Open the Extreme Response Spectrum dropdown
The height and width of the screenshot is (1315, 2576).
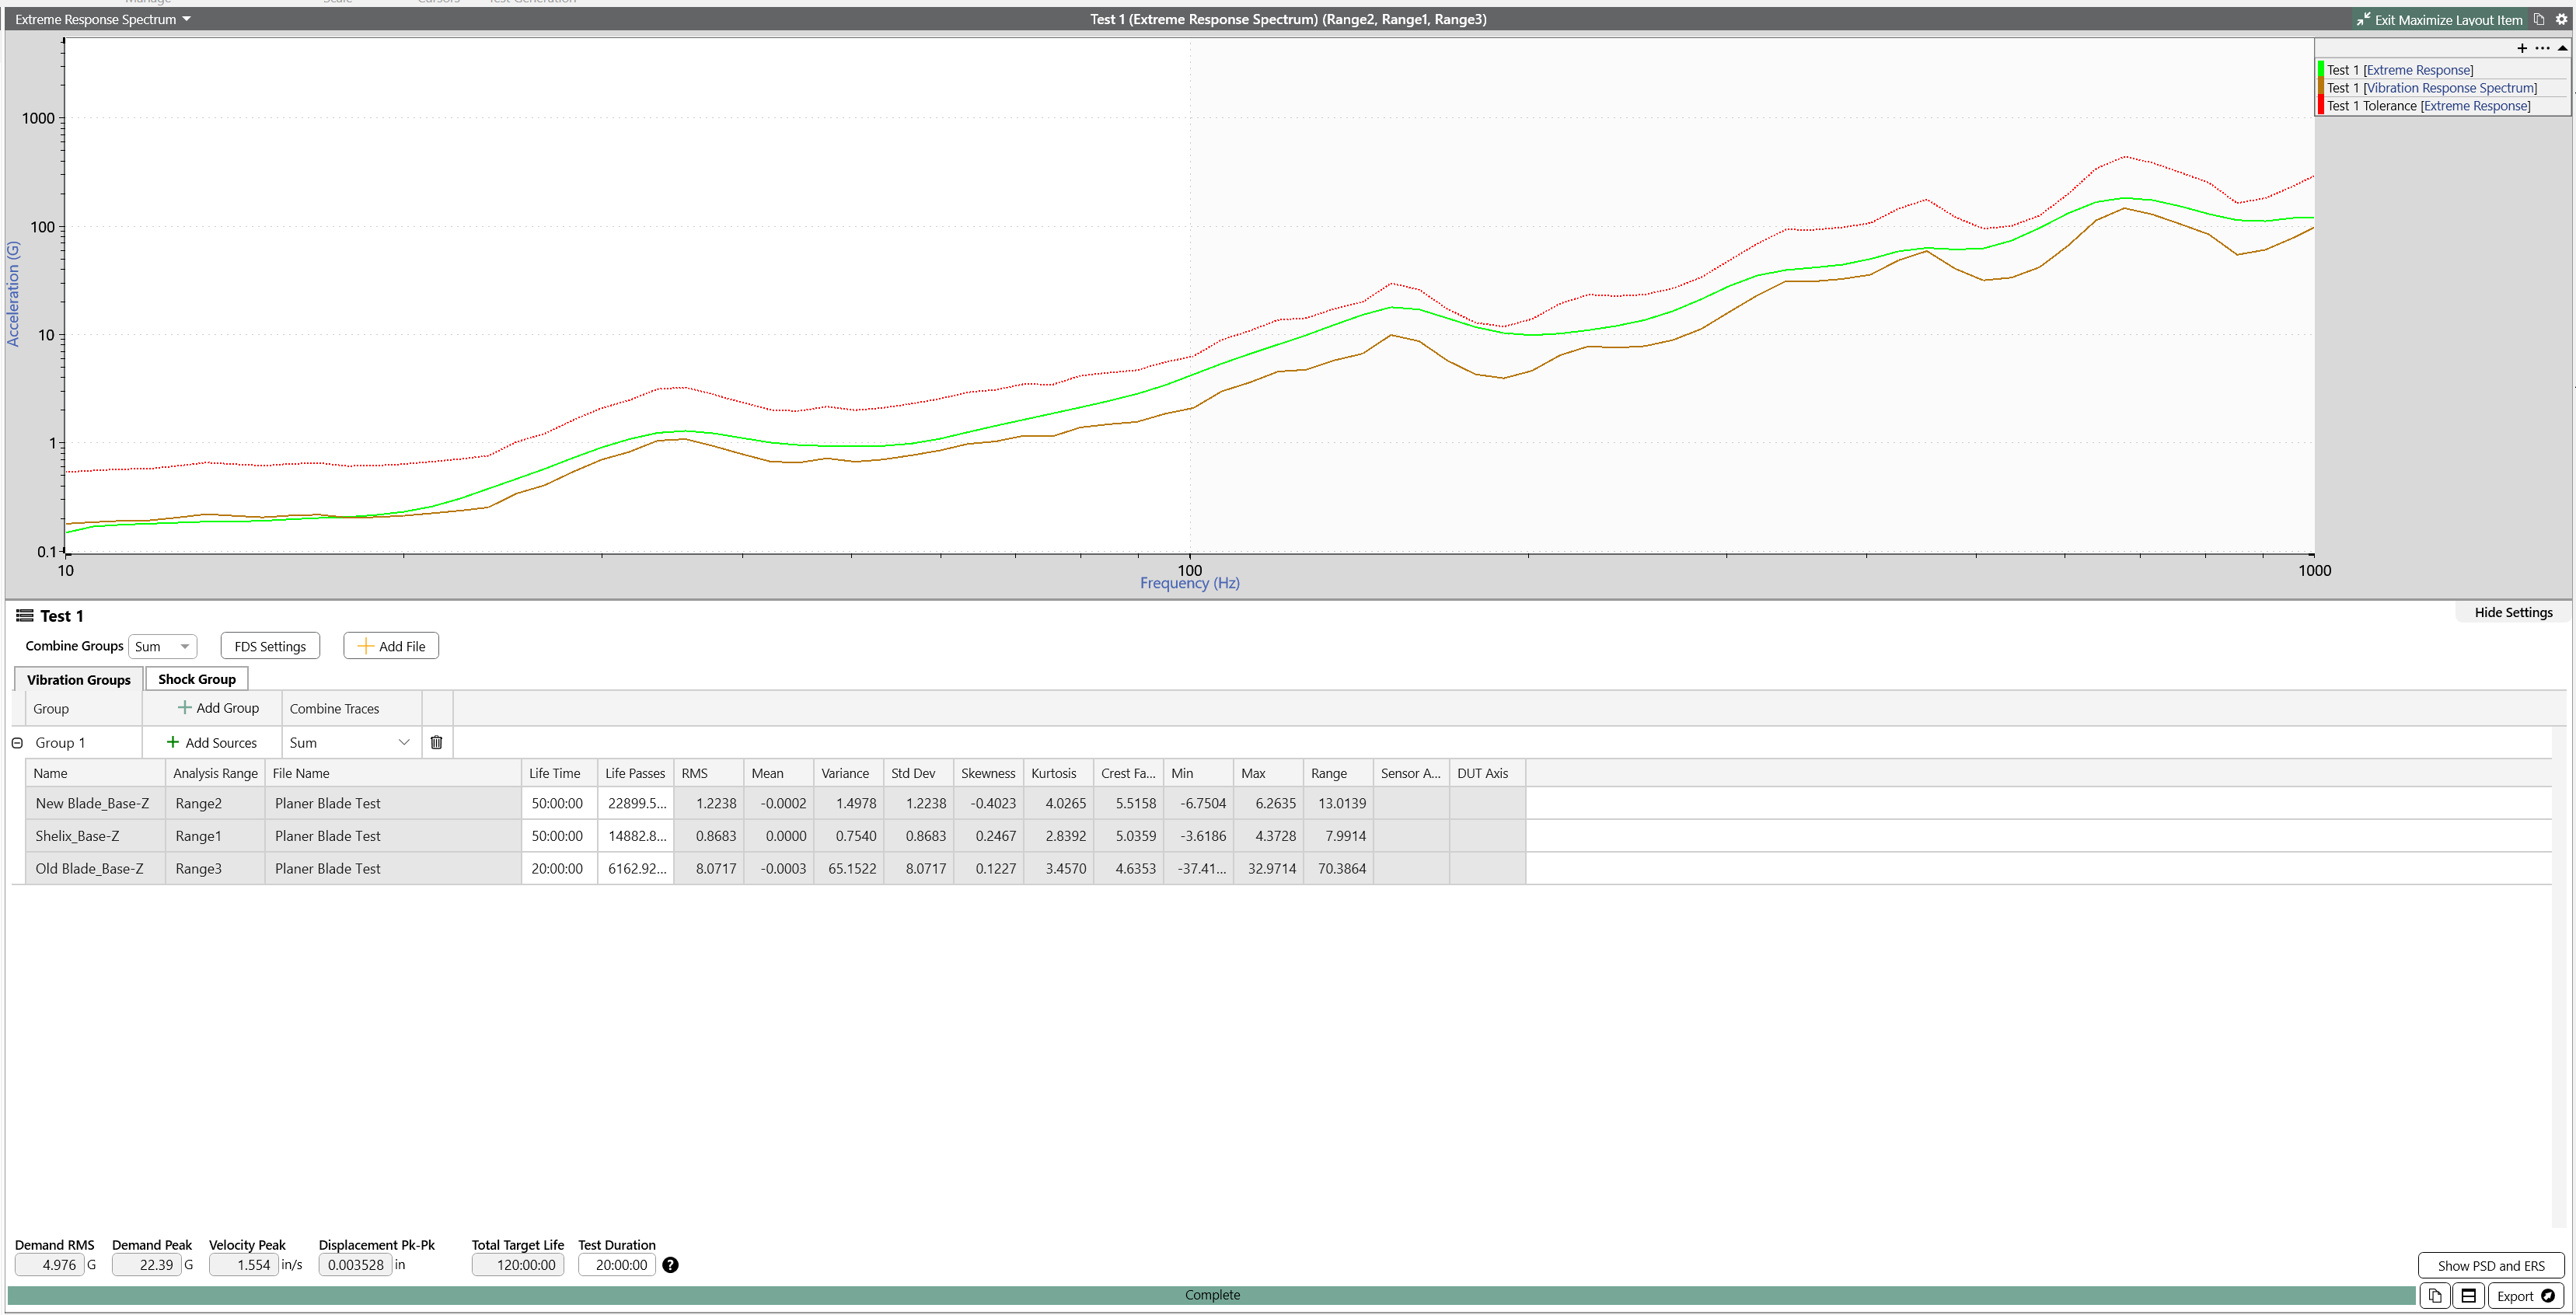click(186, 18)
